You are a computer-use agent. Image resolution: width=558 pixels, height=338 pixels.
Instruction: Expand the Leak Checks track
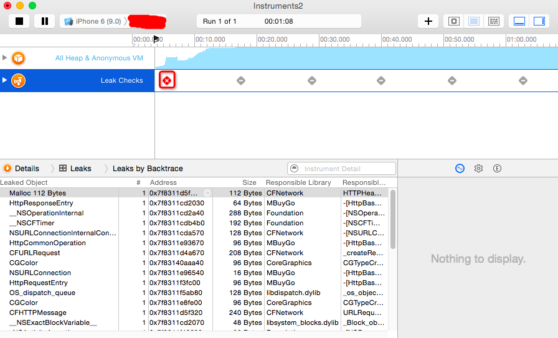click(x=4, y=80)
